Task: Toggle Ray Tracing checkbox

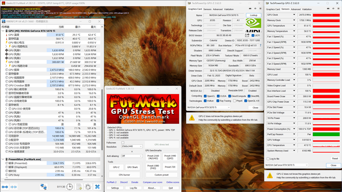Action: (x=218, y=101)
